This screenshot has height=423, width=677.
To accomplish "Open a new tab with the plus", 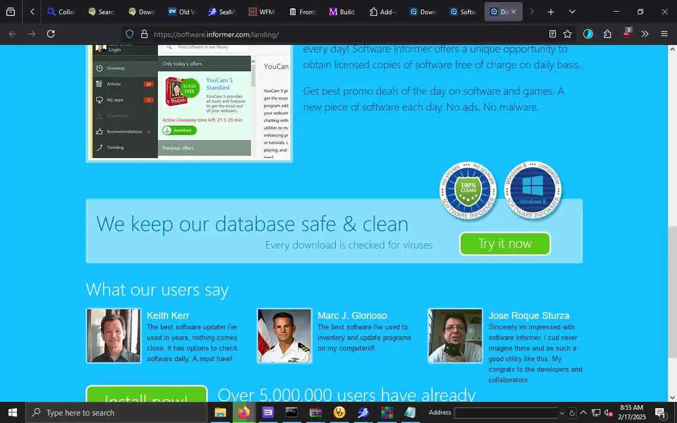I will click(x=551, y=12).
